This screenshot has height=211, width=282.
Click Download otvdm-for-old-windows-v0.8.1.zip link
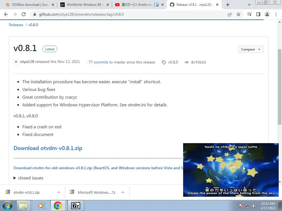pyautogui.click(x=98, y=168)
